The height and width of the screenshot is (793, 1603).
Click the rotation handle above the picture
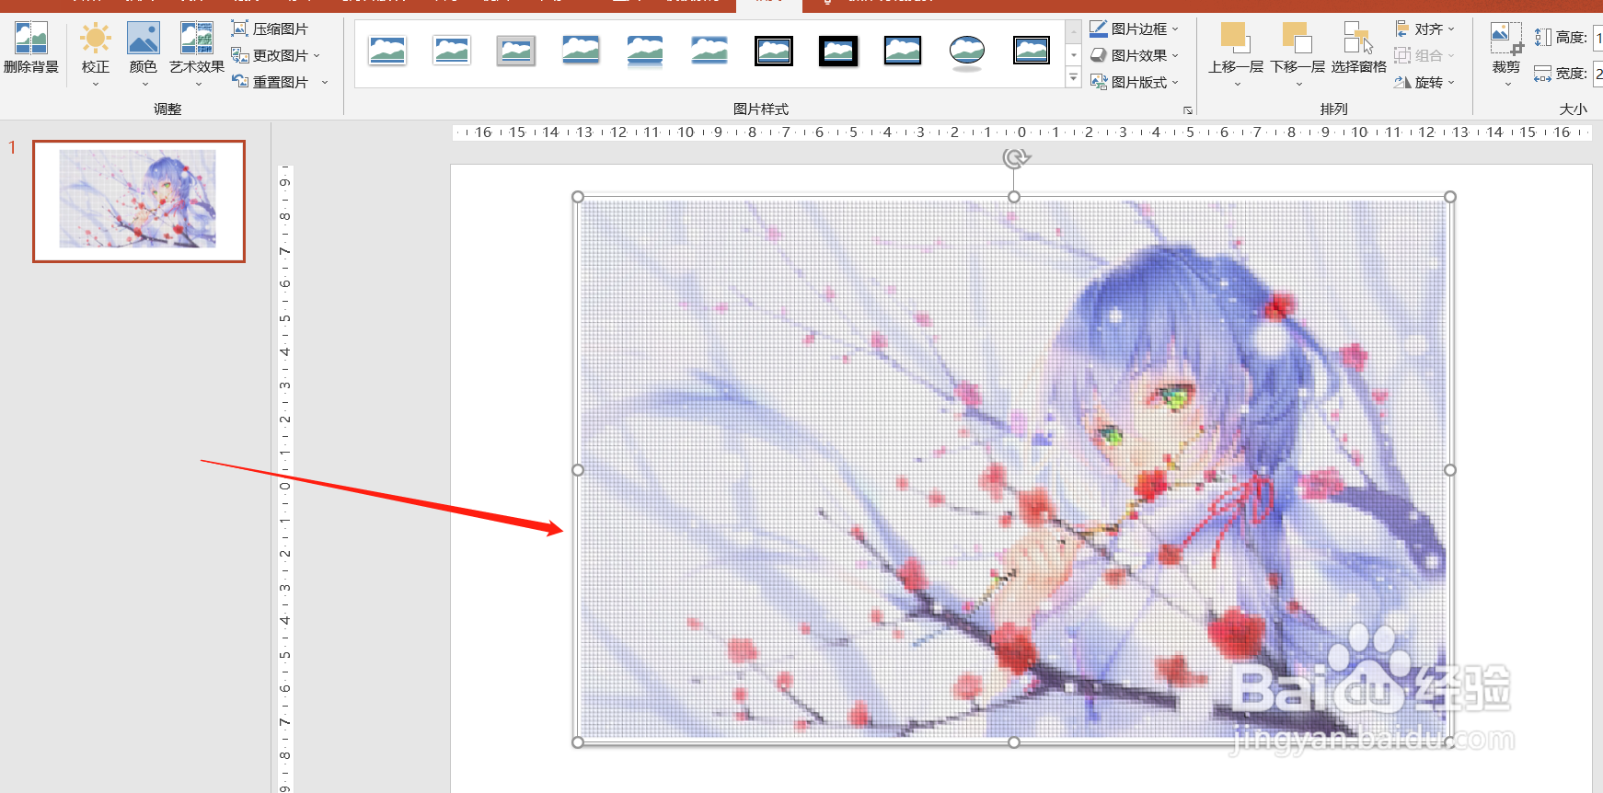click(1016, 158)
